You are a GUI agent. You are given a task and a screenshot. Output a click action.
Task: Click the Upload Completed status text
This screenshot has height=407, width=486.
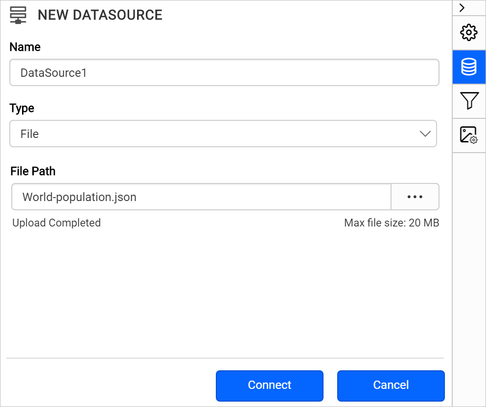56,223
